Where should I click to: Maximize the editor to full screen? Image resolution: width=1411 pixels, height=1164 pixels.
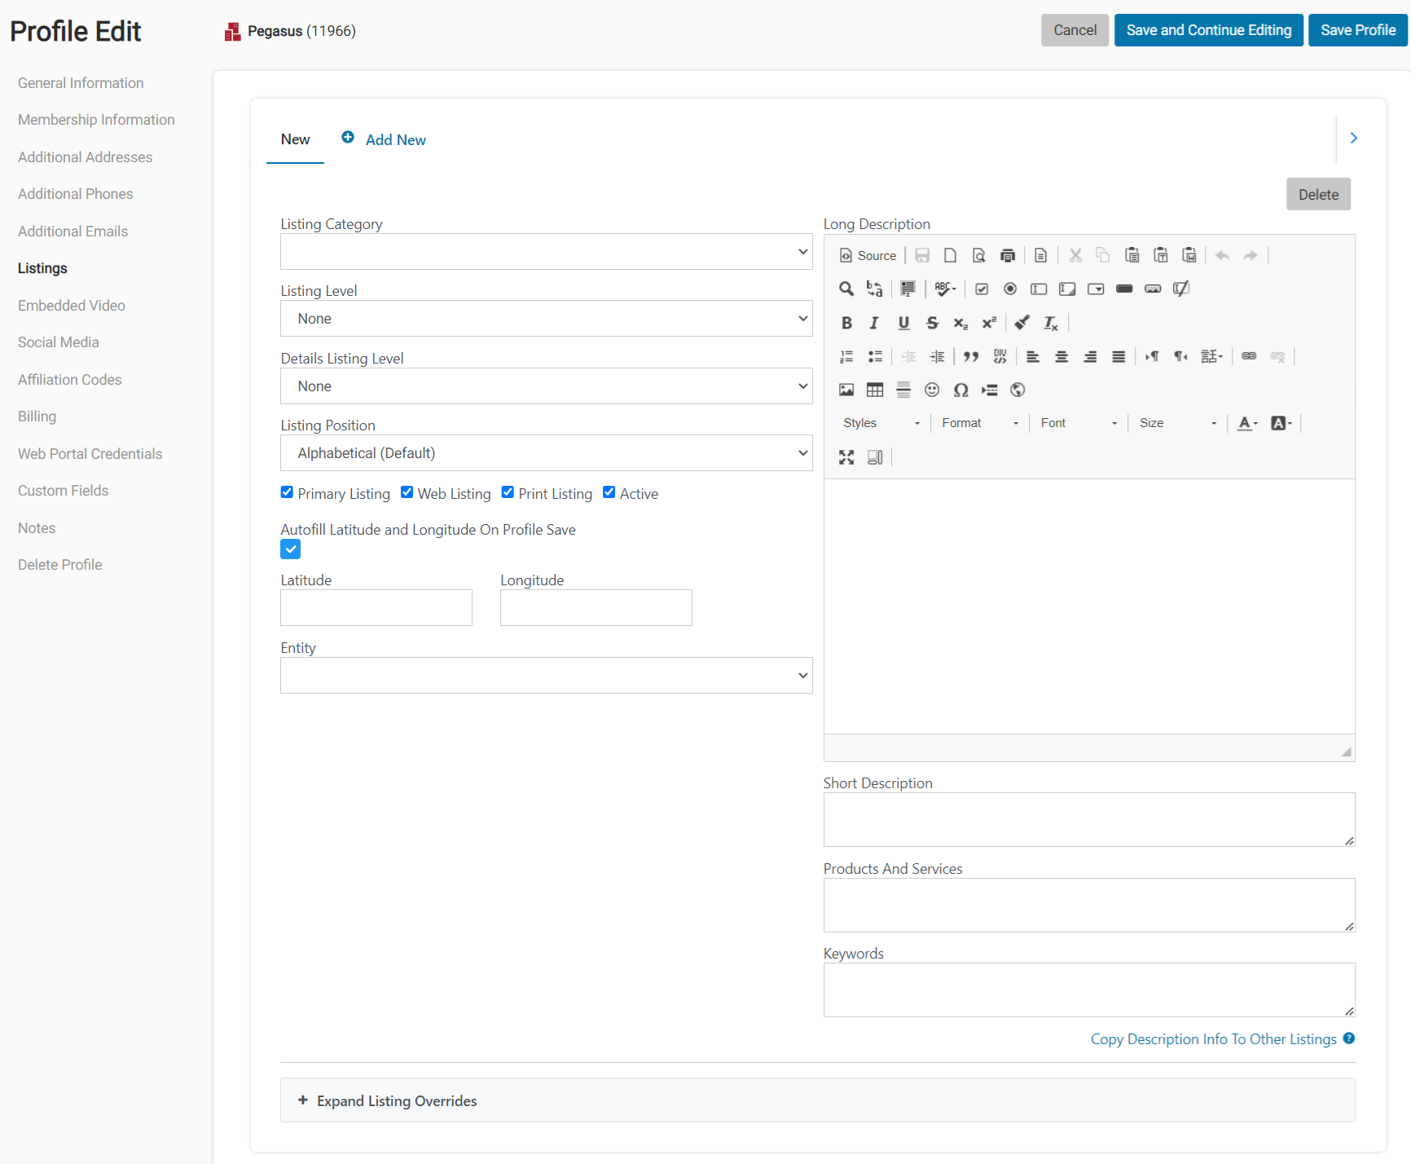[846, 456]
